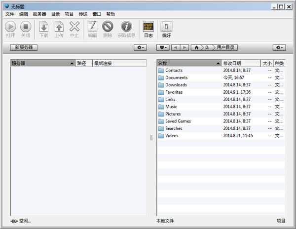296x229 pixels.
Task: Open the heart favorites dropdown
Action: click(x=163, y=47)
